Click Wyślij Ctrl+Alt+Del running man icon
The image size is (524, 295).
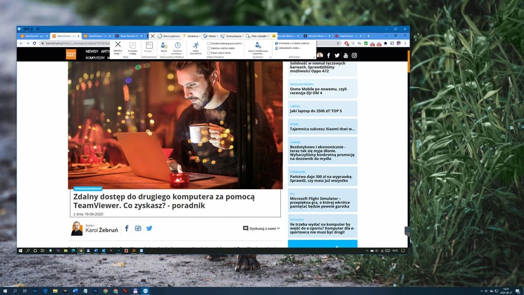tap(196, 46)
